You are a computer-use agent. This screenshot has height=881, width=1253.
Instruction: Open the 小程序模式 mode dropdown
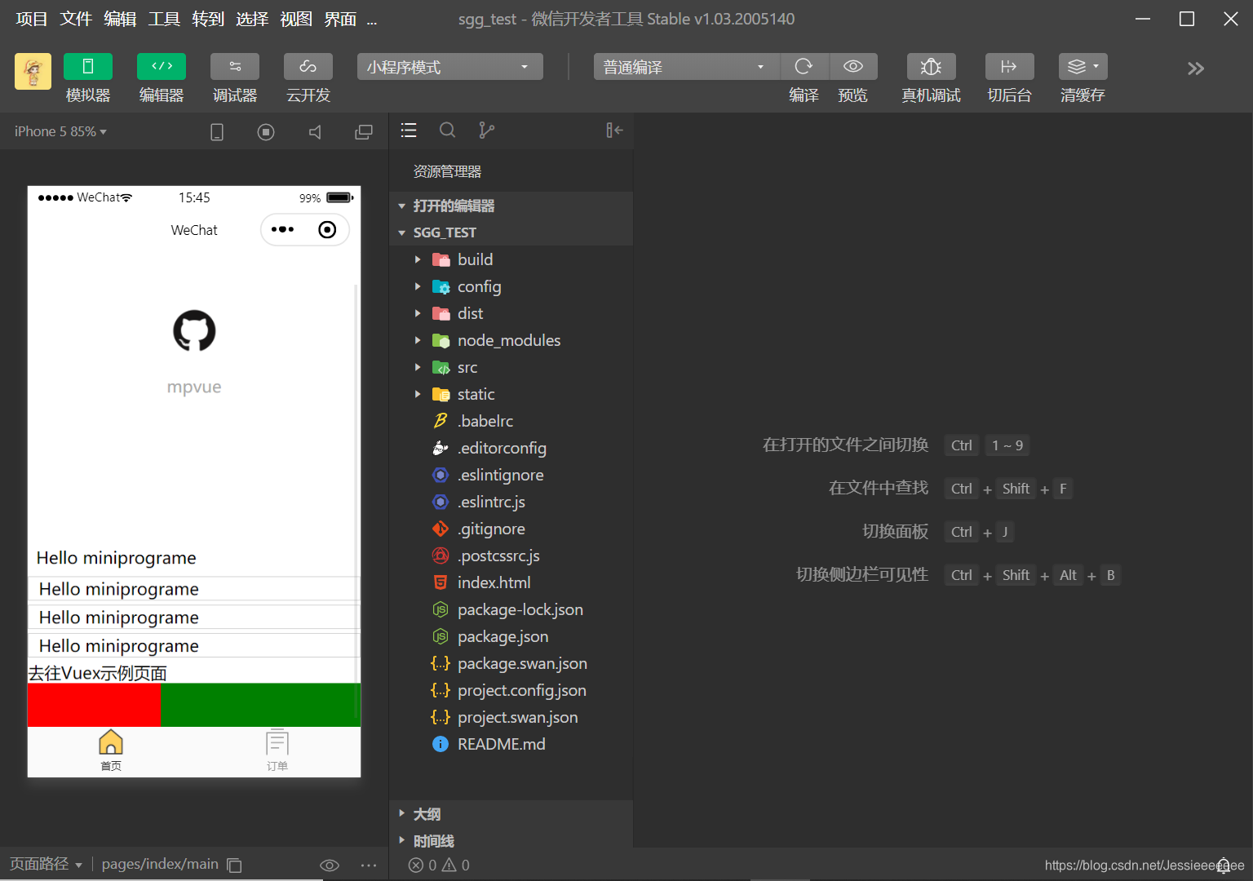pyautogui.click(x=450, y=67)
